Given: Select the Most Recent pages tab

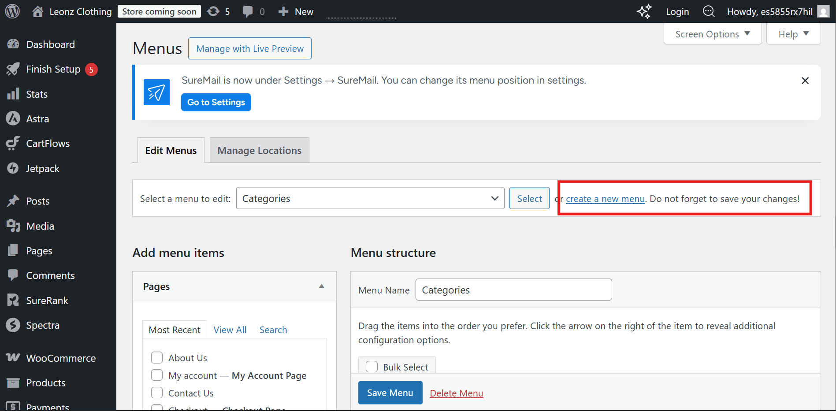Looking at the screenshot, I should point(175,330).
